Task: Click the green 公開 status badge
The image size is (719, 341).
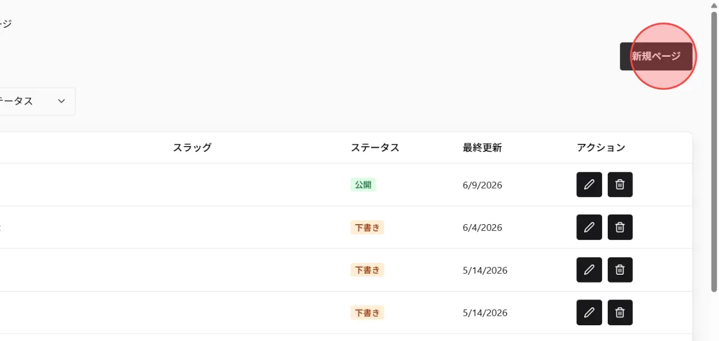Action: 363,184
